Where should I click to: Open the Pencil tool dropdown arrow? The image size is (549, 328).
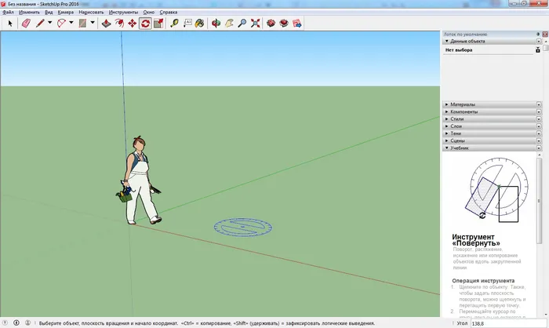point(49,23)
